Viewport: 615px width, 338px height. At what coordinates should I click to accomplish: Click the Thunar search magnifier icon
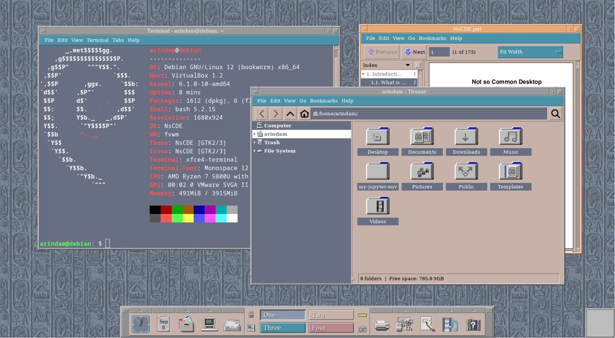pyautogui.click(x=555, y=114)
